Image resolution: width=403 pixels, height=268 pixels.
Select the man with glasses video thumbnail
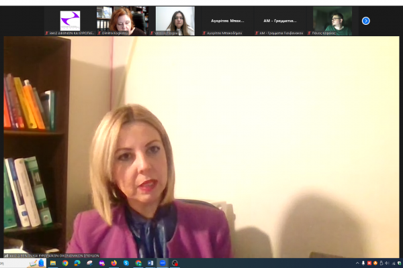click(x=332, y=21)
